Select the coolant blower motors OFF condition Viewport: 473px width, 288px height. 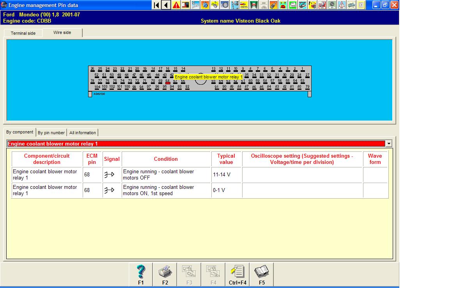[x=167, y=175]
